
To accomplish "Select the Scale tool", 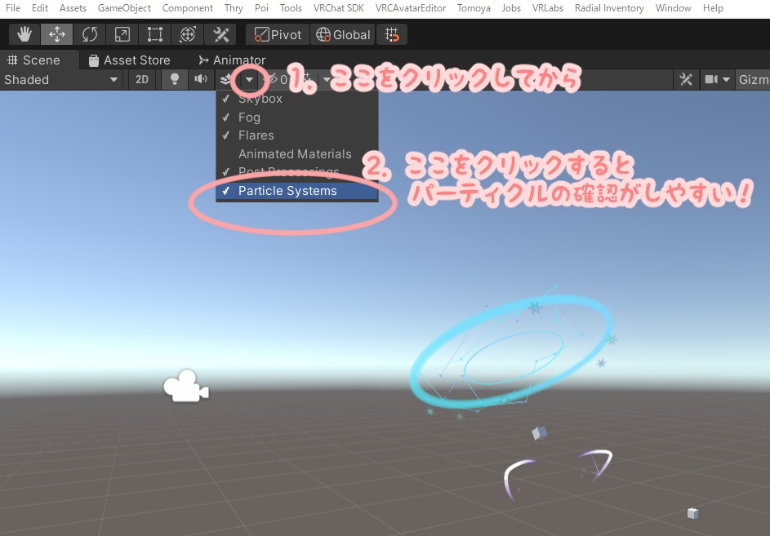I will (x=122, y=34).
